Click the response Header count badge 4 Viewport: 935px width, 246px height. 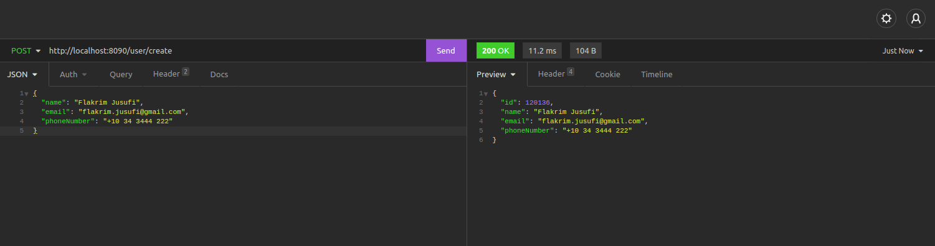coord(571,72)
